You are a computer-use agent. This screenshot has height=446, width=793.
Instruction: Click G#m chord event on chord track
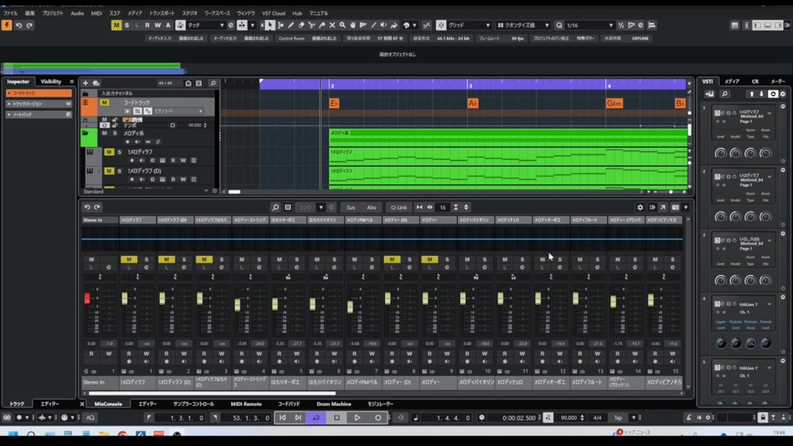pyautogui.click(x=615, y=104)
